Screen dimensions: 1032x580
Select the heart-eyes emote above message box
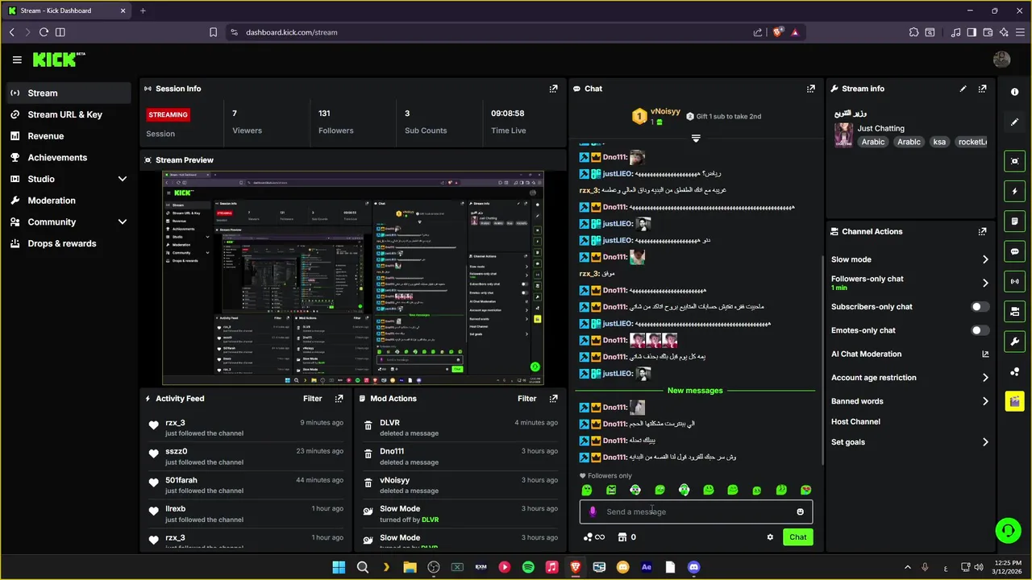(805, 490)
